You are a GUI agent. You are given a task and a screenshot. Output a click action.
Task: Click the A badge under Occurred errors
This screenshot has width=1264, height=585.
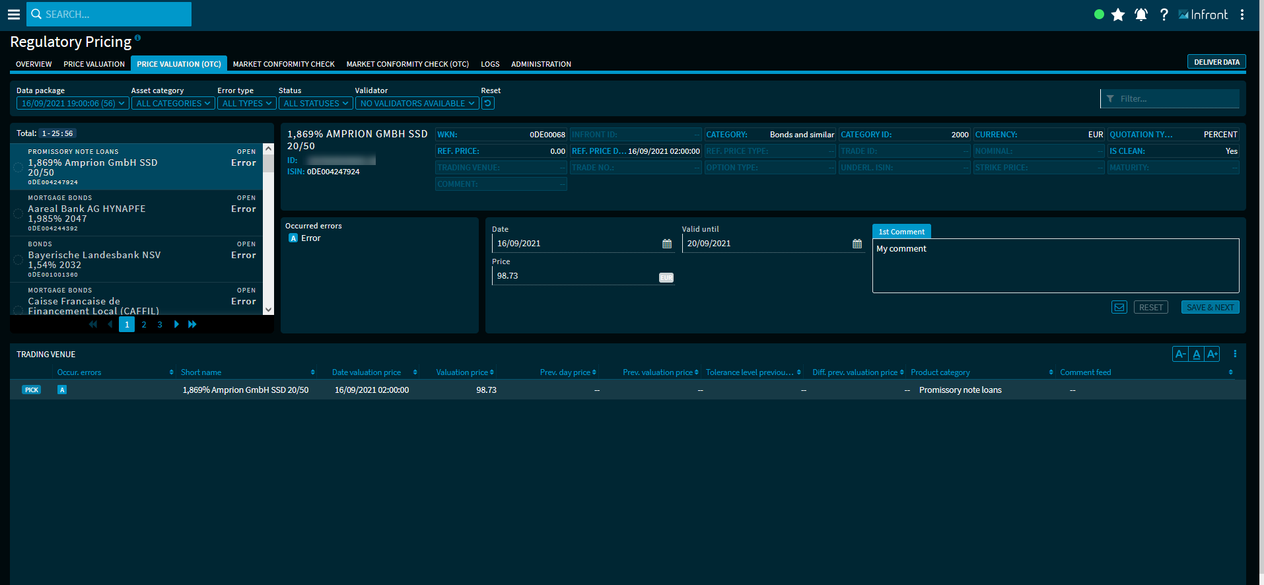coord(293,238)
